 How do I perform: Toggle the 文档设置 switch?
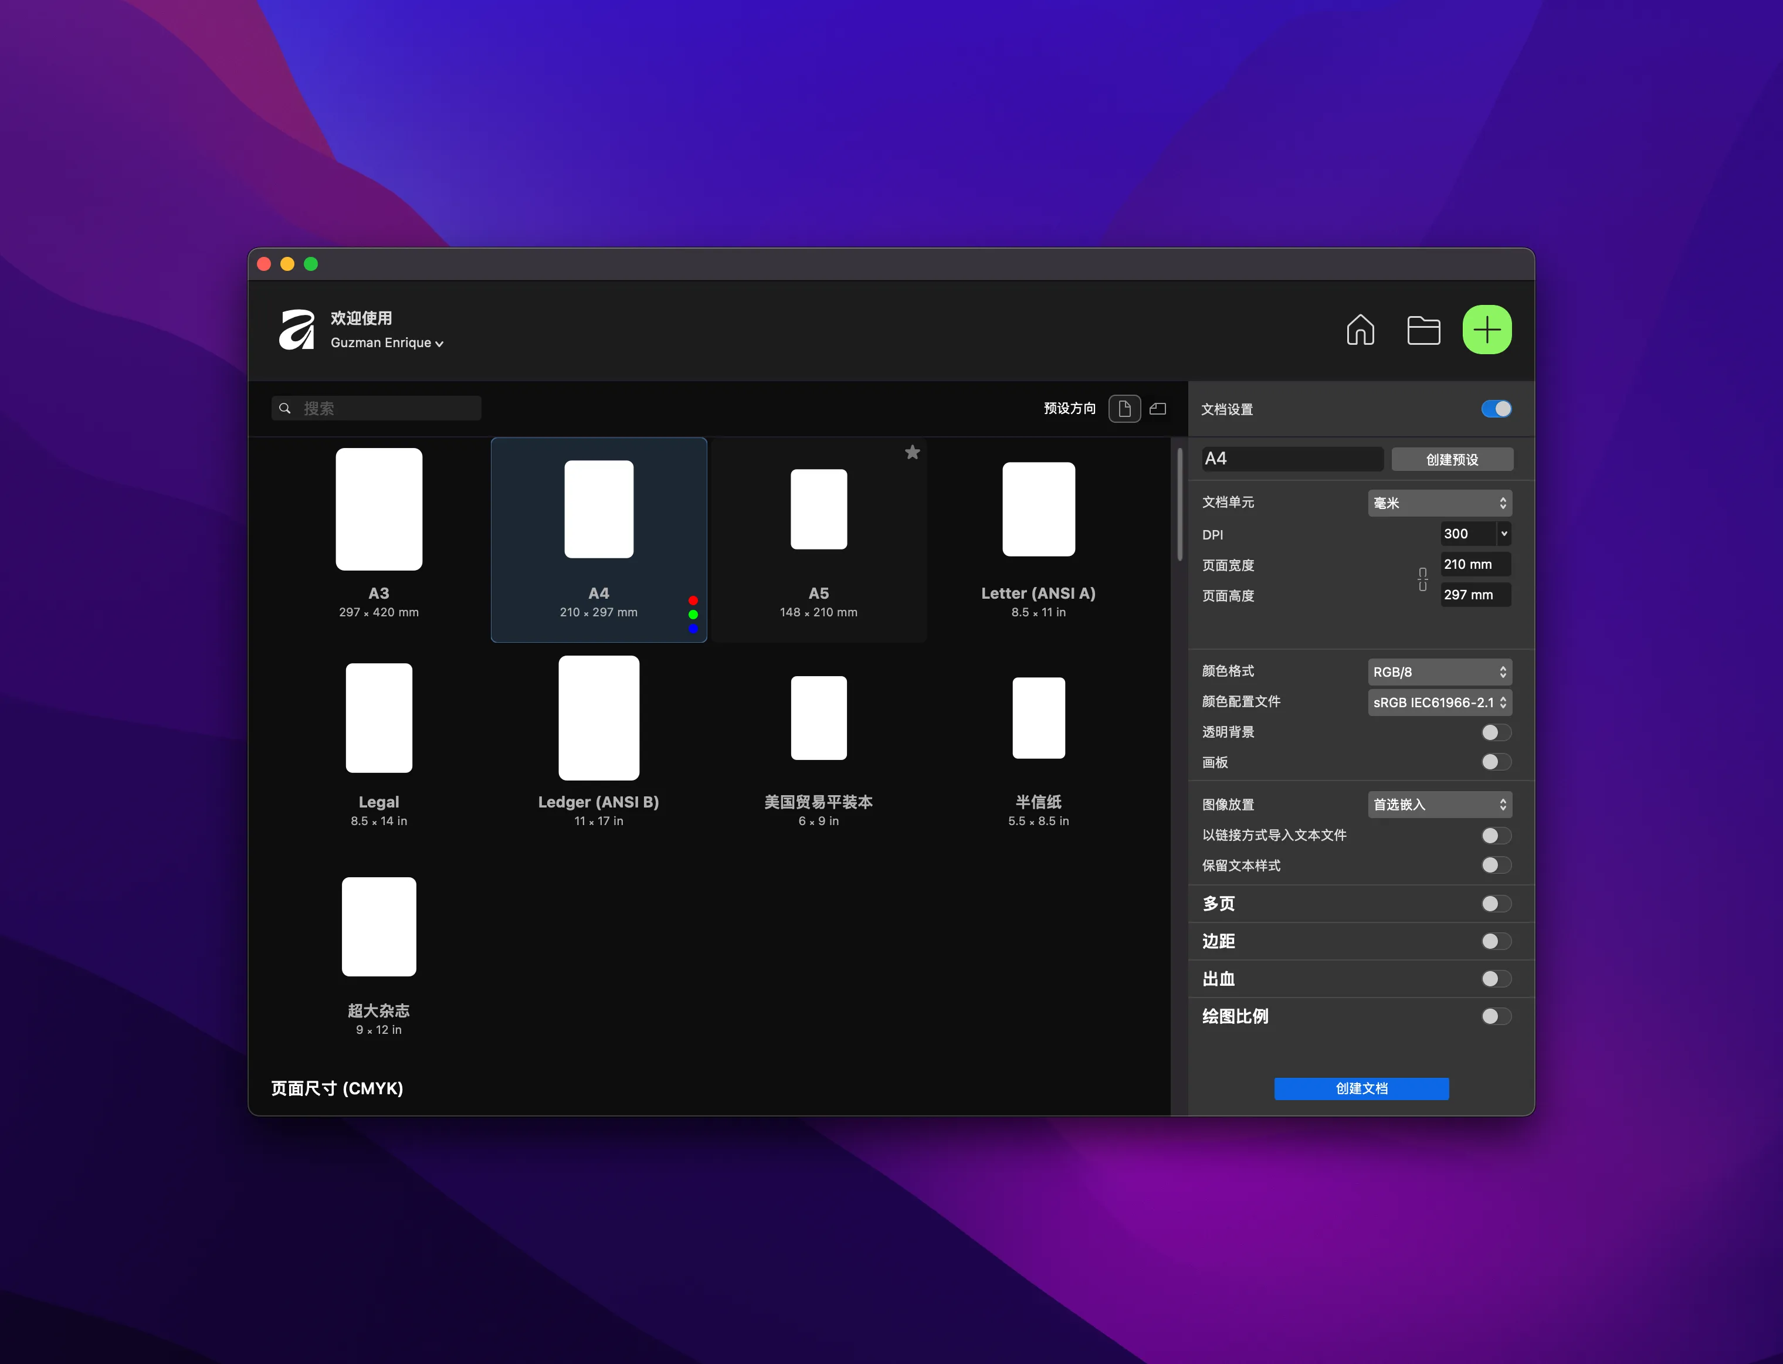pos(1496,408)
